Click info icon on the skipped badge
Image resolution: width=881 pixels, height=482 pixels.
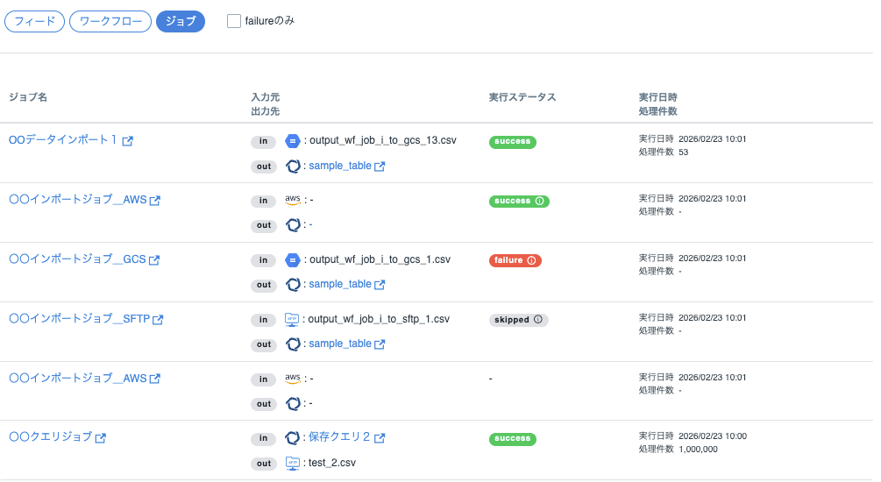point(538,320)
